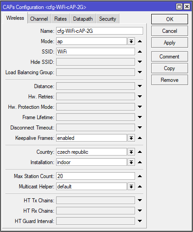Switch to the Security tab
Screen dimensions: 193x232
click(108, 19)
